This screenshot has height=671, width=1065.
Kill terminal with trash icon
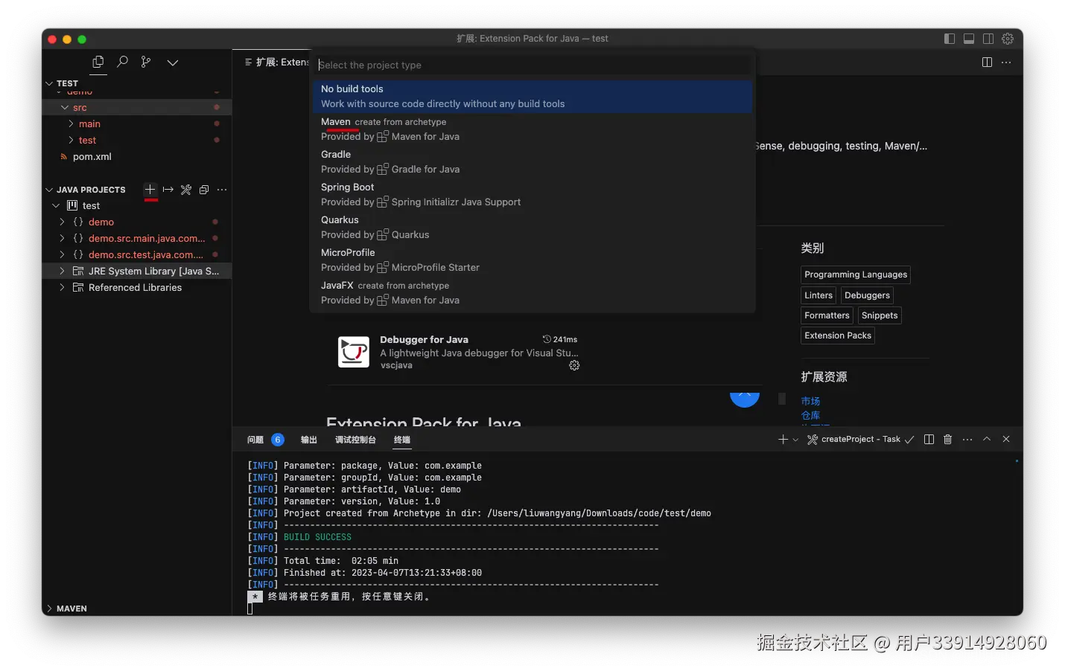tap(948, 440)
